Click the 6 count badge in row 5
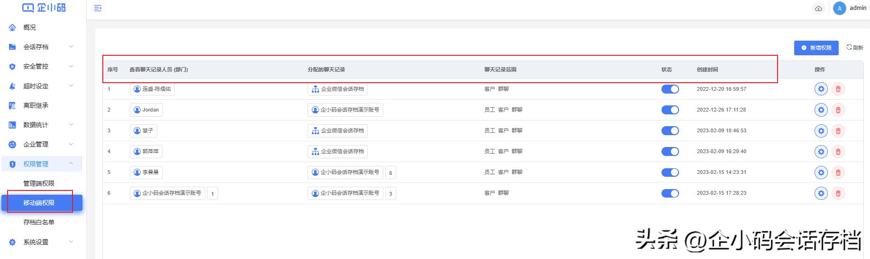 [390, 173]
